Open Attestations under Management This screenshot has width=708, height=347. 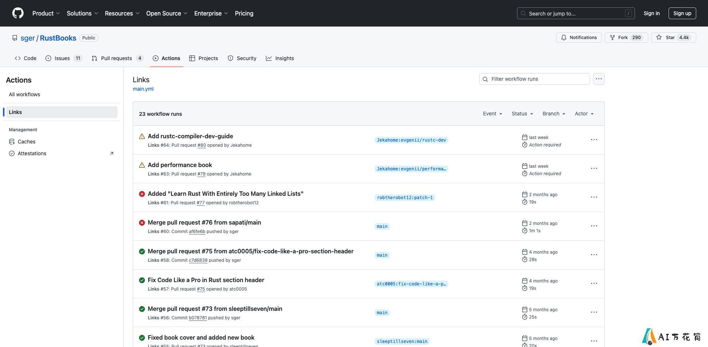[x=62, y=153]
